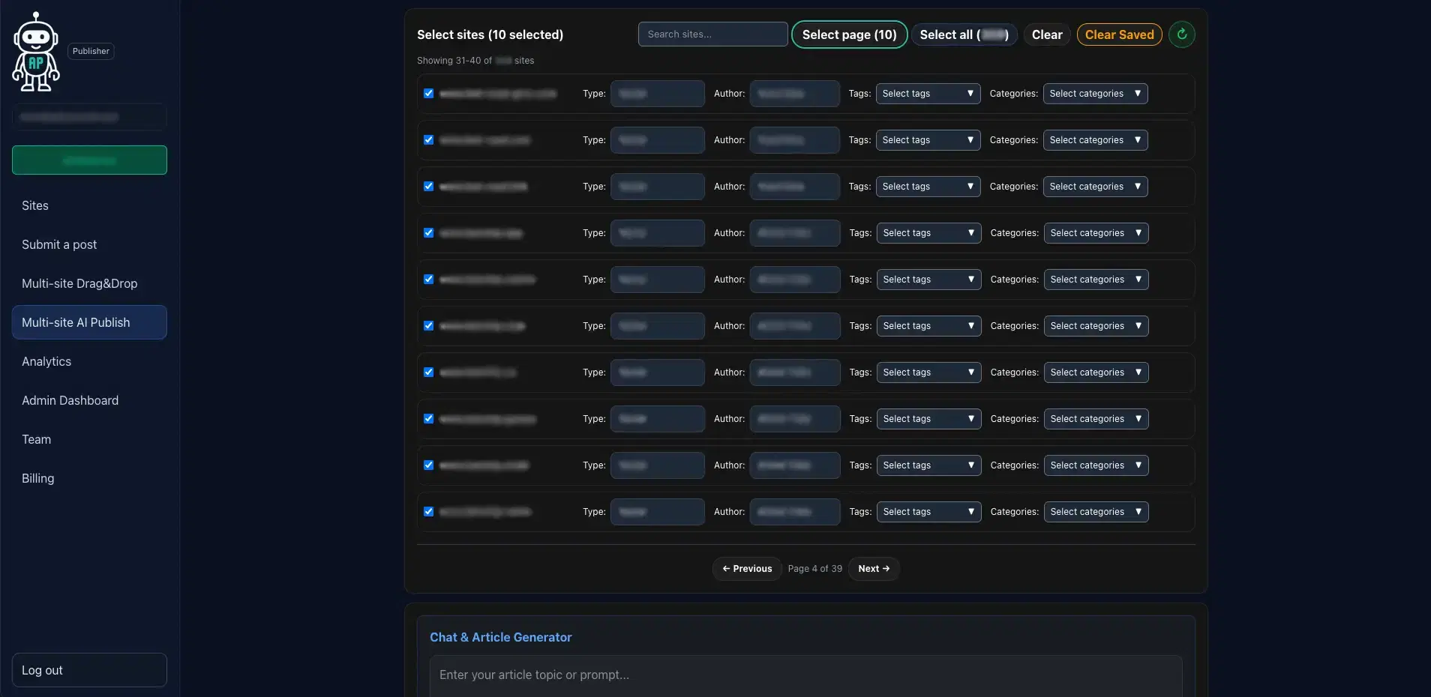Uncheck the last site row checkbox
Image resolution: width=1431 pixels, height=697 pixels.
pyautogui.click(x=428, y=512)
